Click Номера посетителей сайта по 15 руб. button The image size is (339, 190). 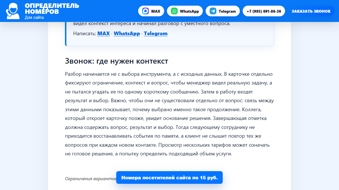[x=169, y=178]
